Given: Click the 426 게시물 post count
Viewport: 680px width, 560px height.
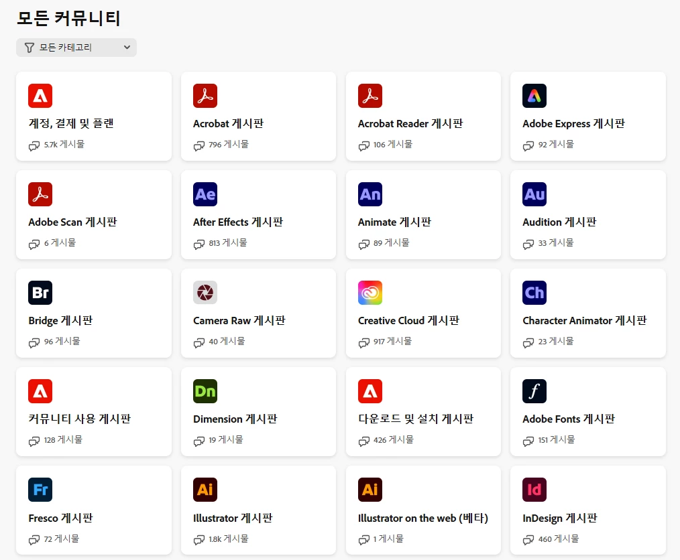Looking at the screenshot, I should [394, 439].
